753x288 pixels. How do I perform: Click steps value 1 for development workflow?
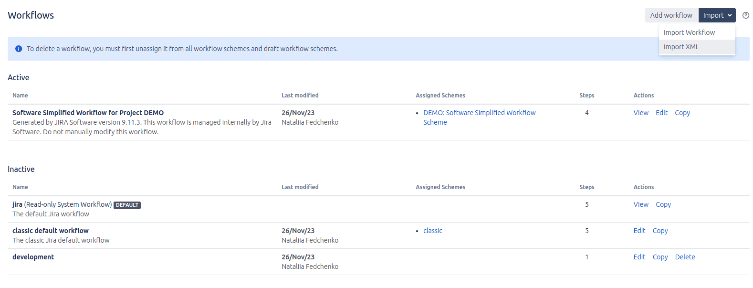point(587,257)
